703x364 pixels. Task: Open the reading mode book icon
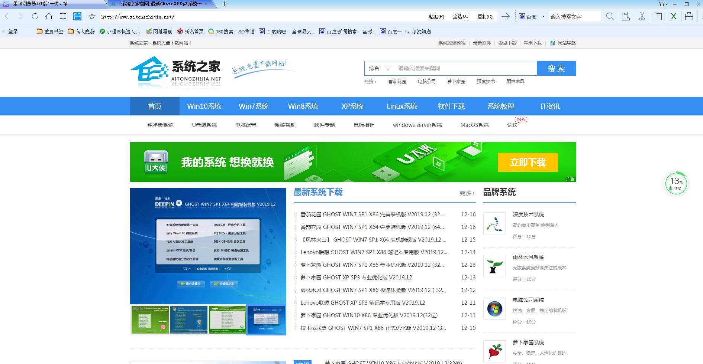coord(63,16)
